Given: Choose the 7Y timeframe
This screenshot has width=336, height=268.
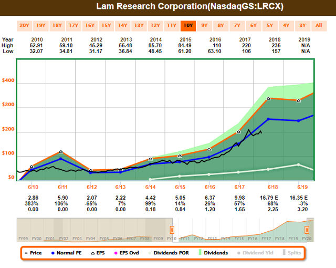Looking at the screenshot, I should click(x=237, y=26).
